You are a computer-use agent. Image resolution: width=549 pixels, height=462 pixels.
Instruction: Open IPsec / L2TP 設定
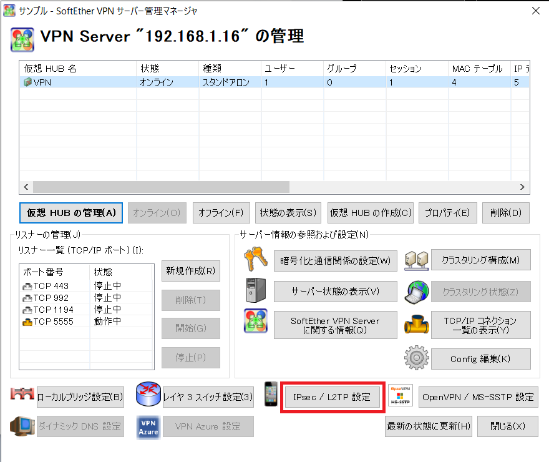coord(333,397)
